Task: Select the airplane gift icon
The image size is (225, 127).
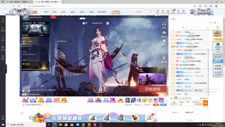Action: pos(139,100)
